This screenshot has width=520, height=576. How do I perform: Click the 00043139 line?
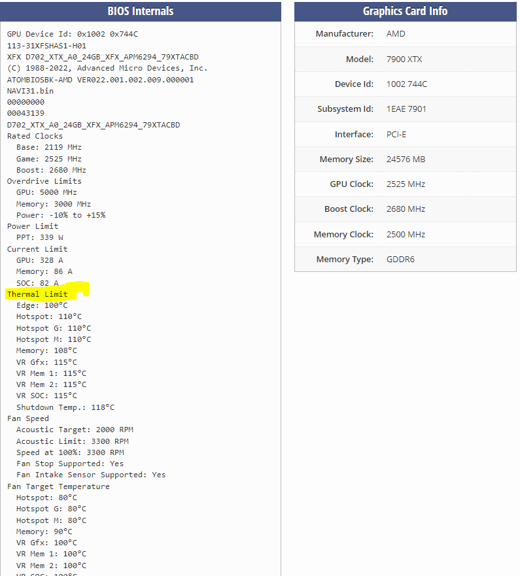pos(26,113)
